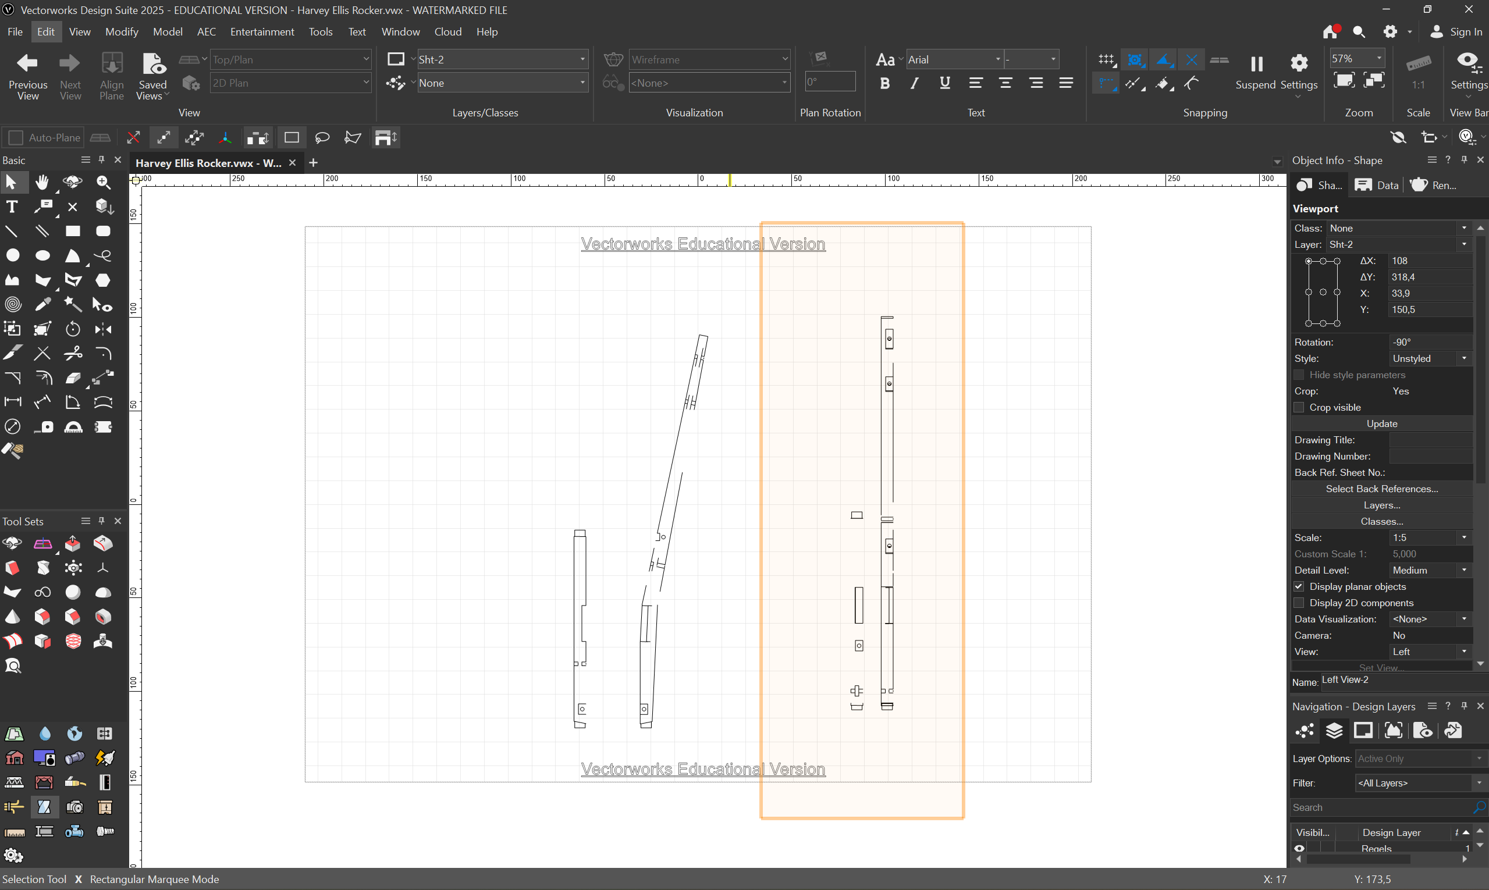1489x890 pixels.
Task: Click the Update button
Action: click(1381, 424)
